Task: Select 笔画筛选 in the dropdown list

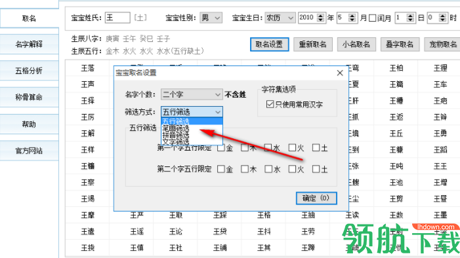Action: [192, 128]
